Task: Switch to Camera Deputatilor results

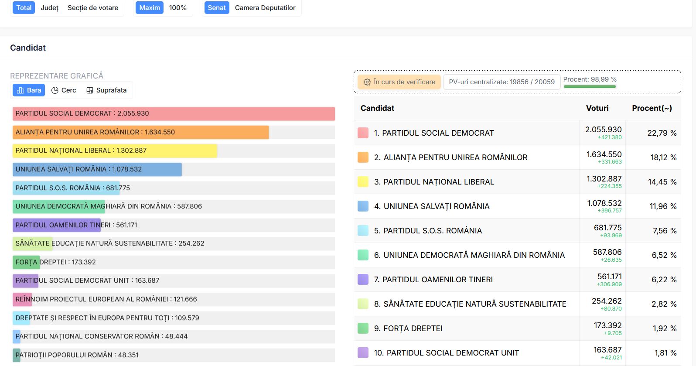Action: [265, 8]
